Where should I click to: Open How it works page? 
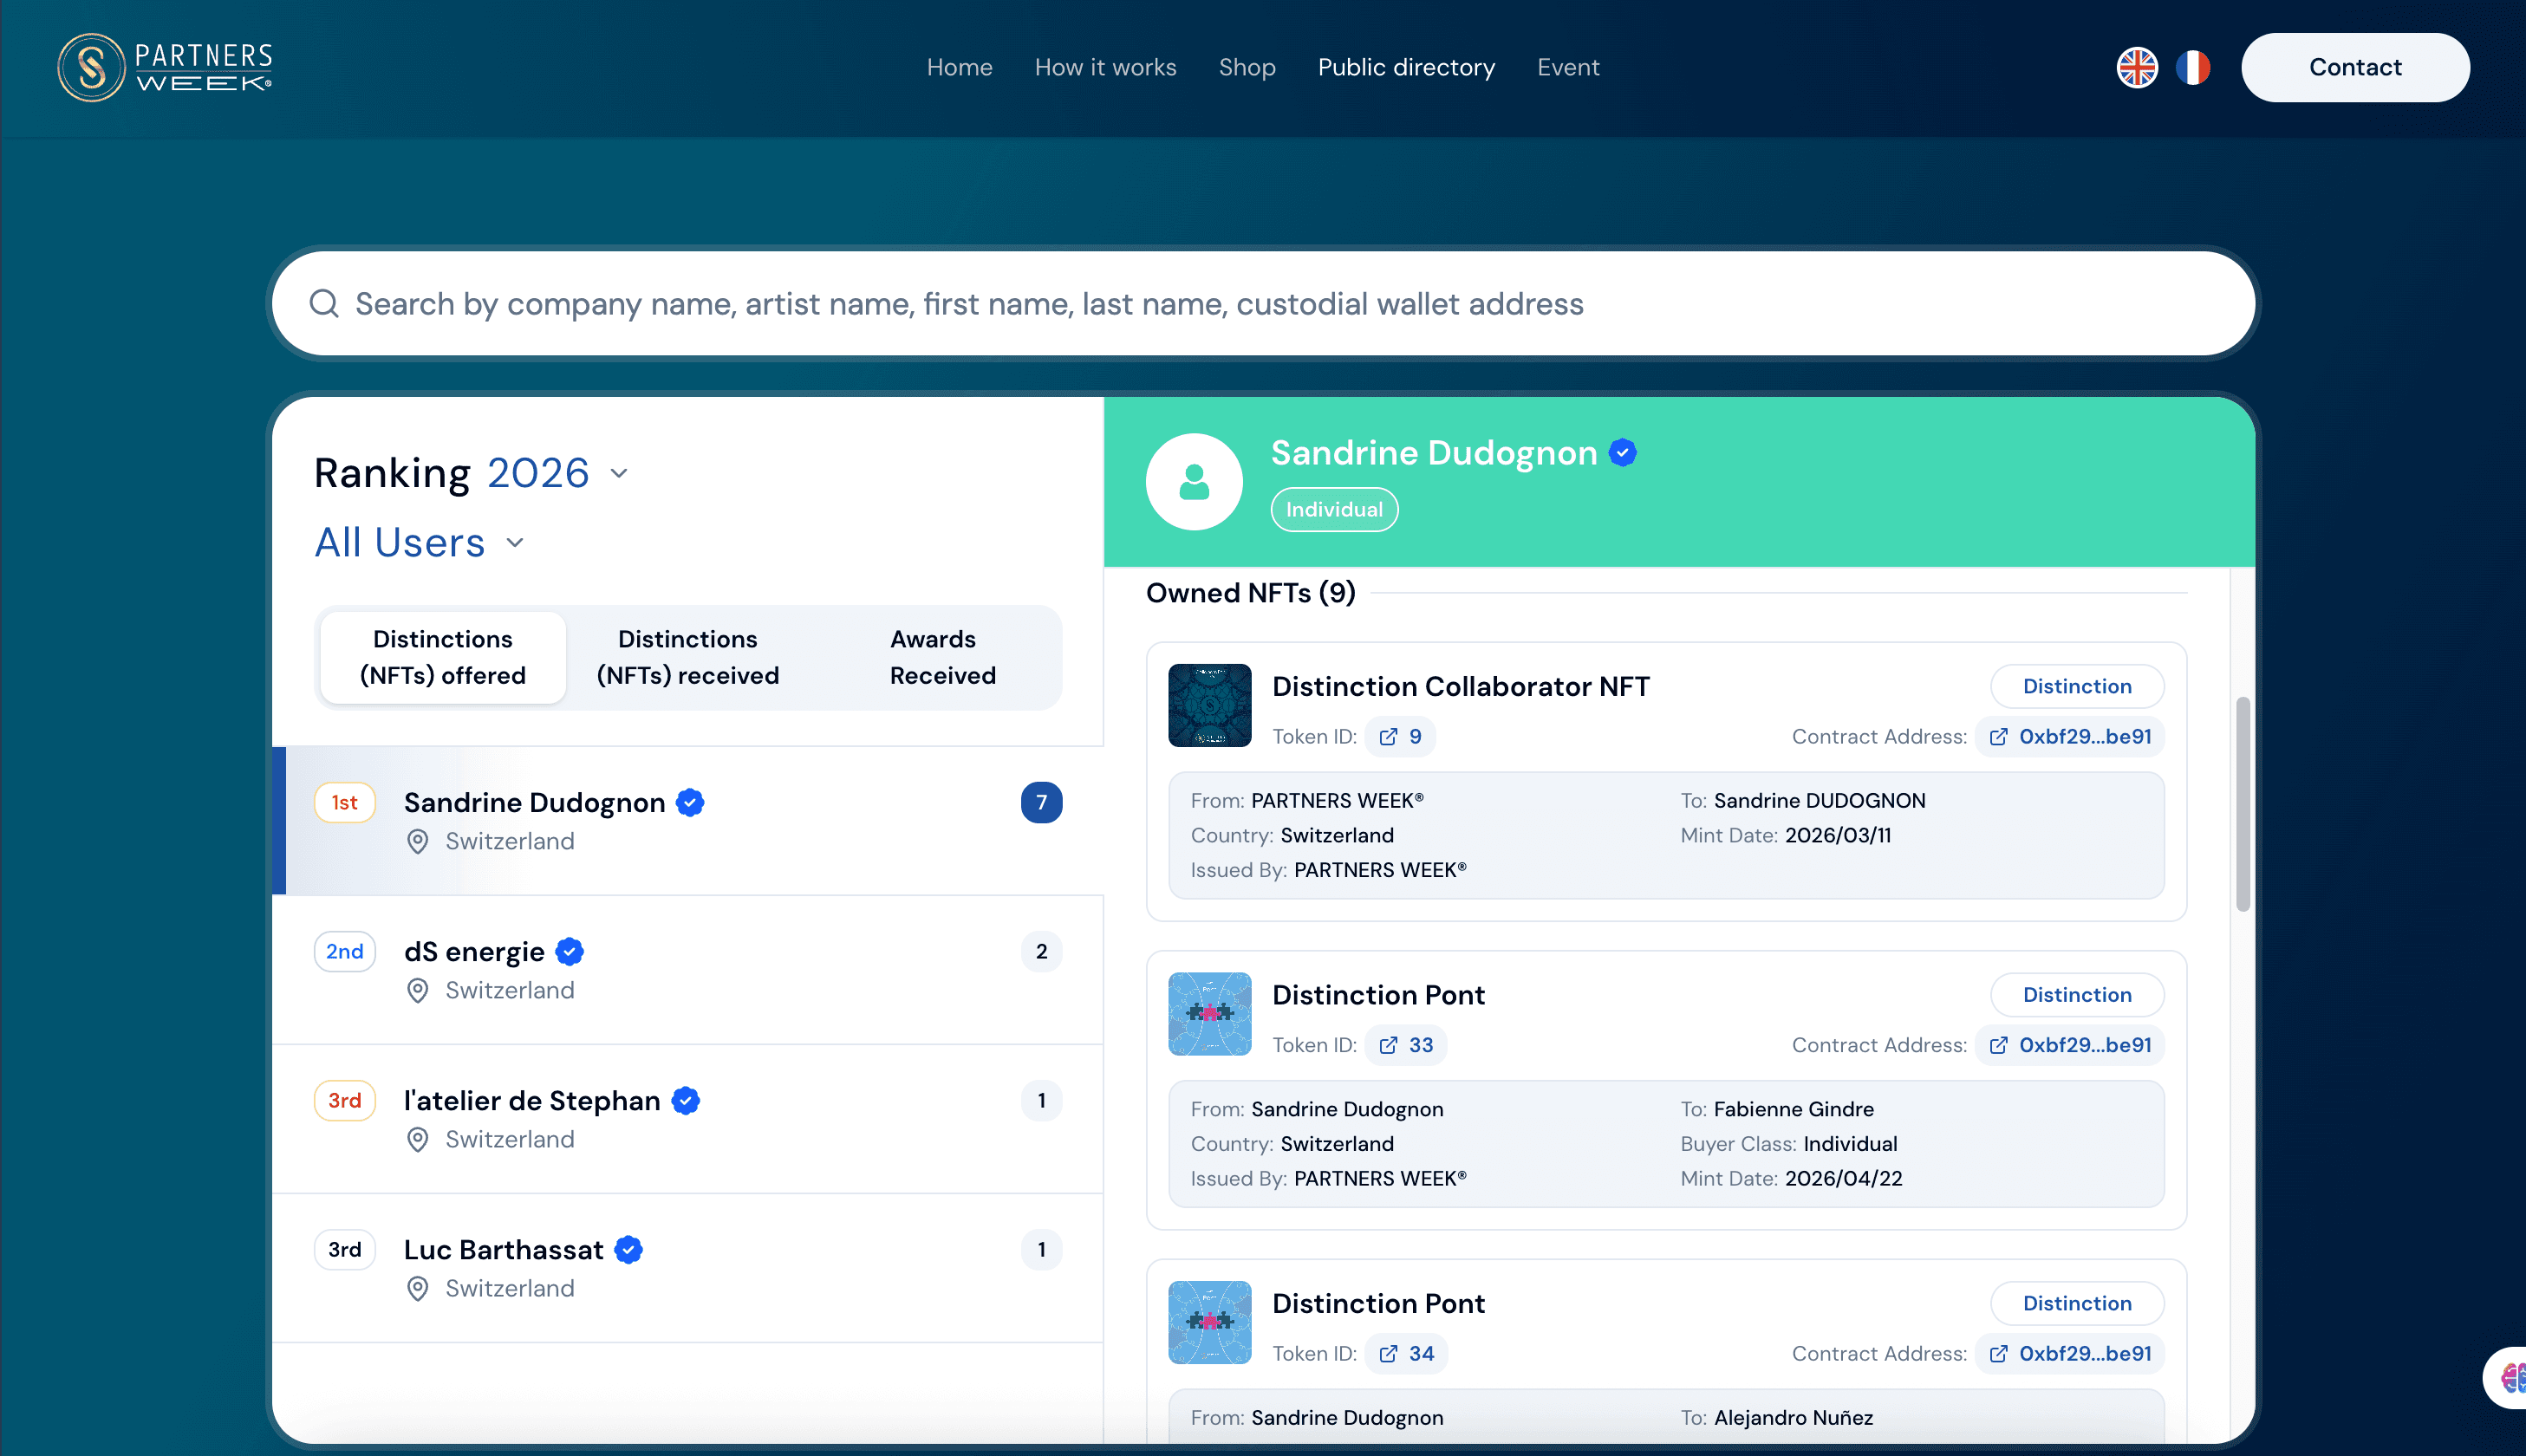pos(1105,67)
